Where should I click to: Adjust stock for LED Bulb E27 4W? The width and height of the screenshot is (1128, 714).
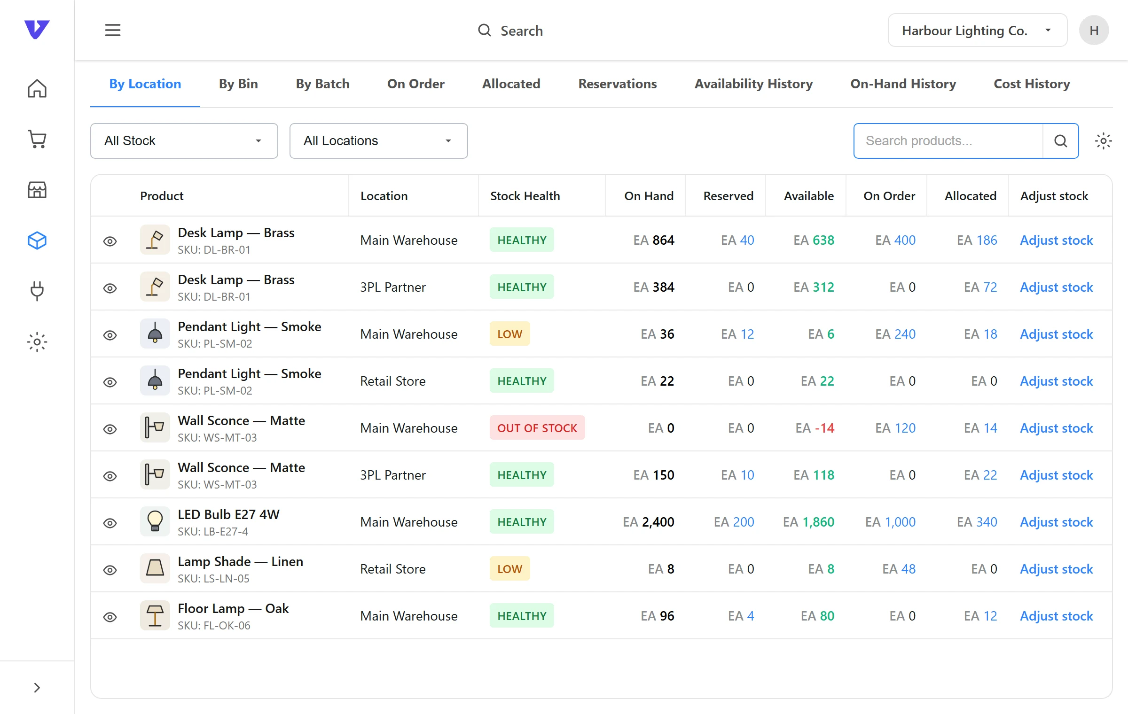1056,522
